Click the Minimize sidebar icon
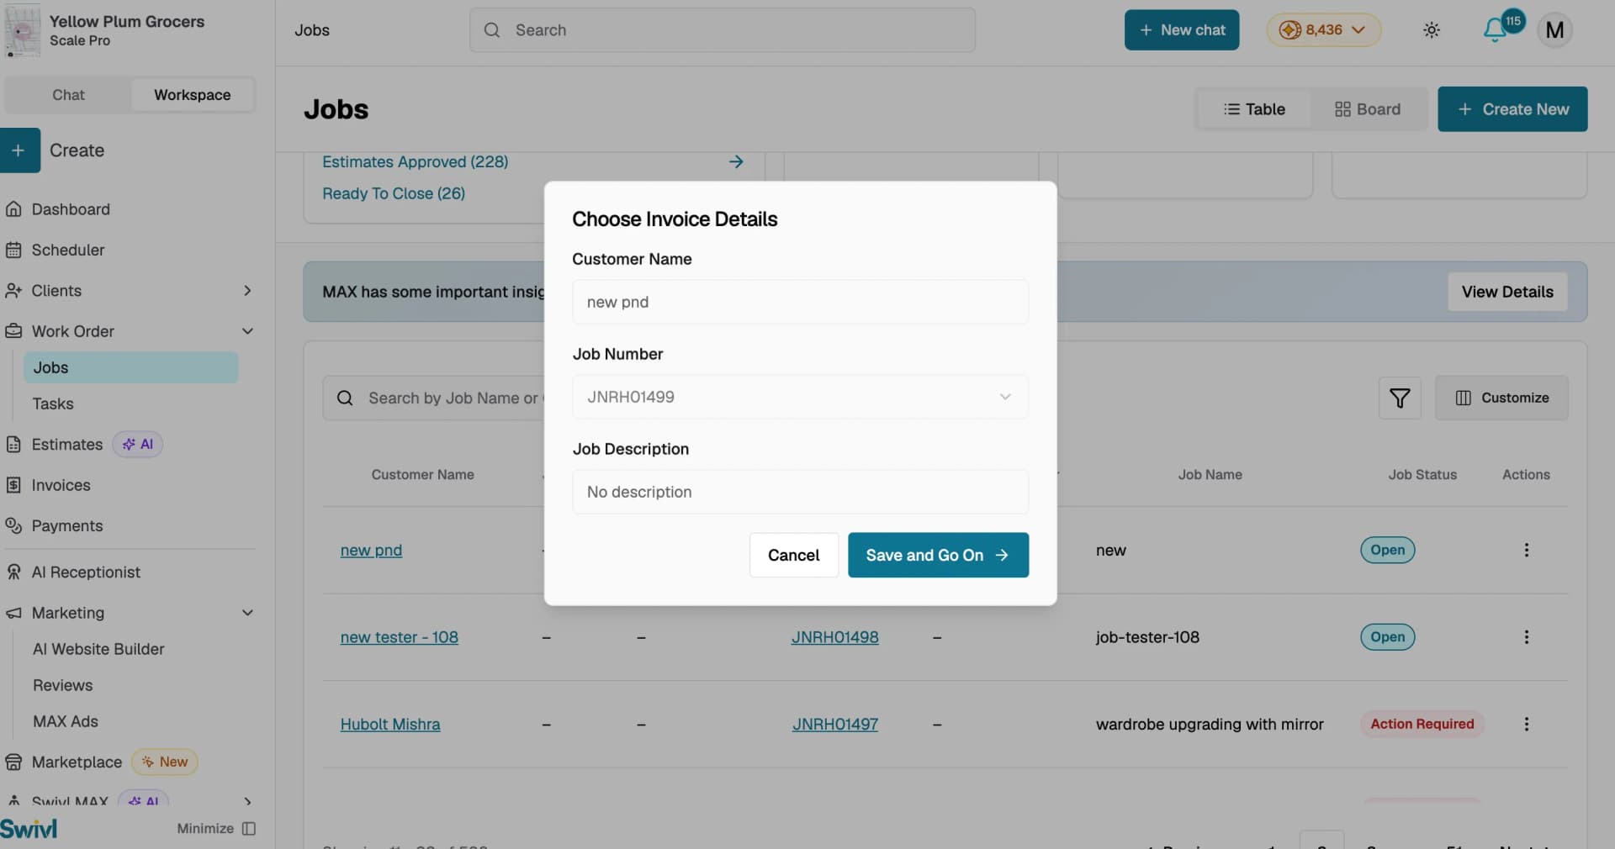 (249, 829)
